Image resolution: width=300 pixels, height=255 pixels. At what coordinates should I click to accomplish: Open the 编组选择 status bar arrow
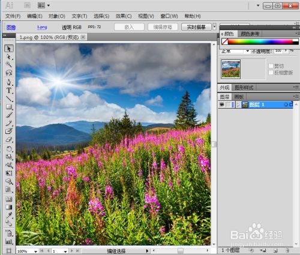pyautogui.click(x=147, y=251)
